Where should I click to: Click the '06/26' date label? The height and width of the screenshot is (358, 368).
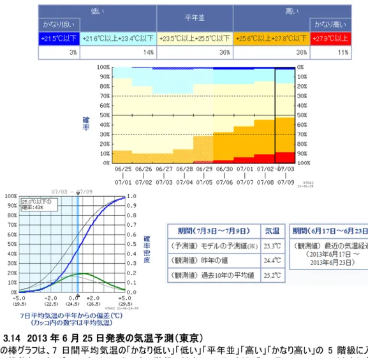coord(144,169)
